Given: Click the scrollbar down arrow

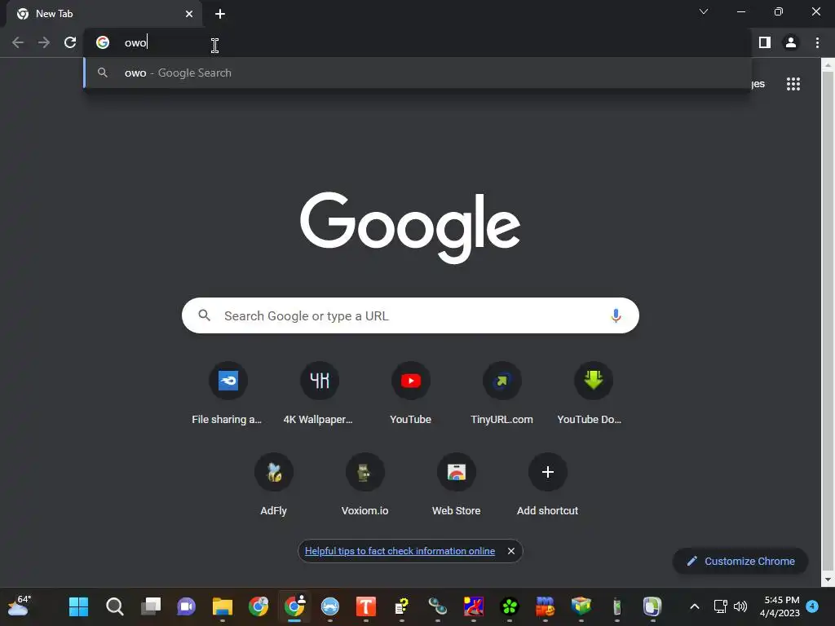Looking at the screenshot, I should [x=828, y=580].
